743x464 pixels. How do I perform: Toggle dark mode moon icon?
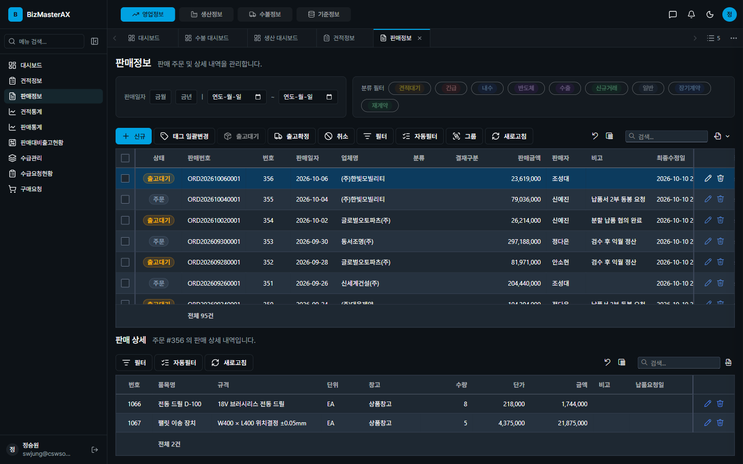tap(710, 14)
